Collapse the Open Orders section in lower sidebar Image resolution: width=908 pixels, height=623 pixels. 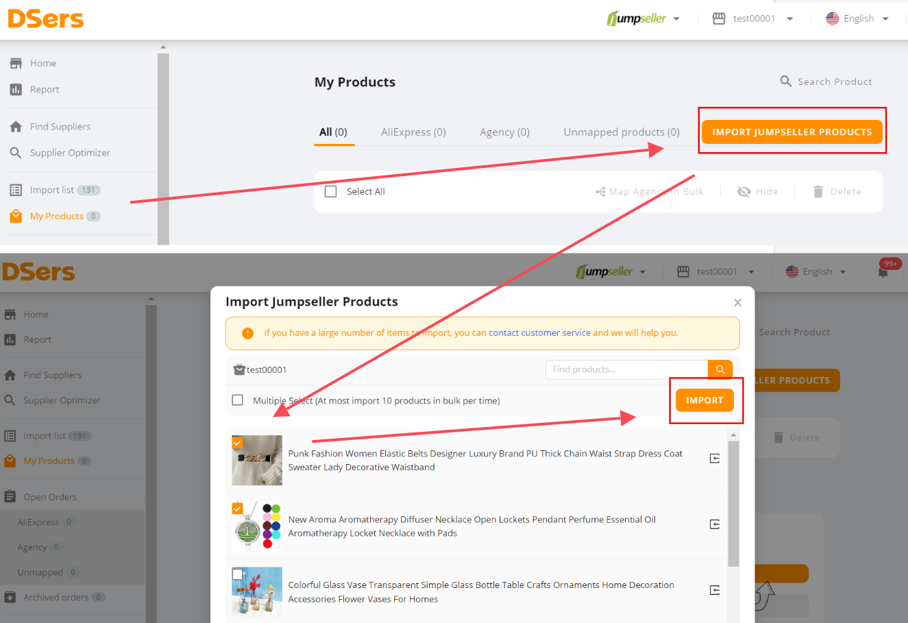coord(144,497)
